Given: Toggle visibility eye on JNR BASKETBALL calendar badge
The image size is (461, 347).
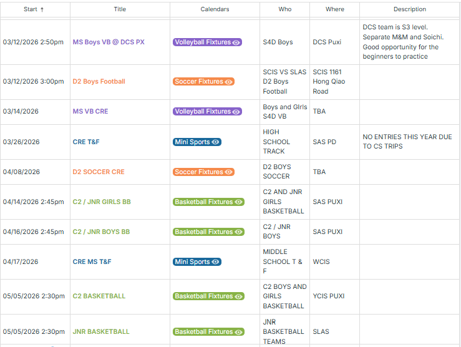Looking at the screenshot, I should click(238, 332).
